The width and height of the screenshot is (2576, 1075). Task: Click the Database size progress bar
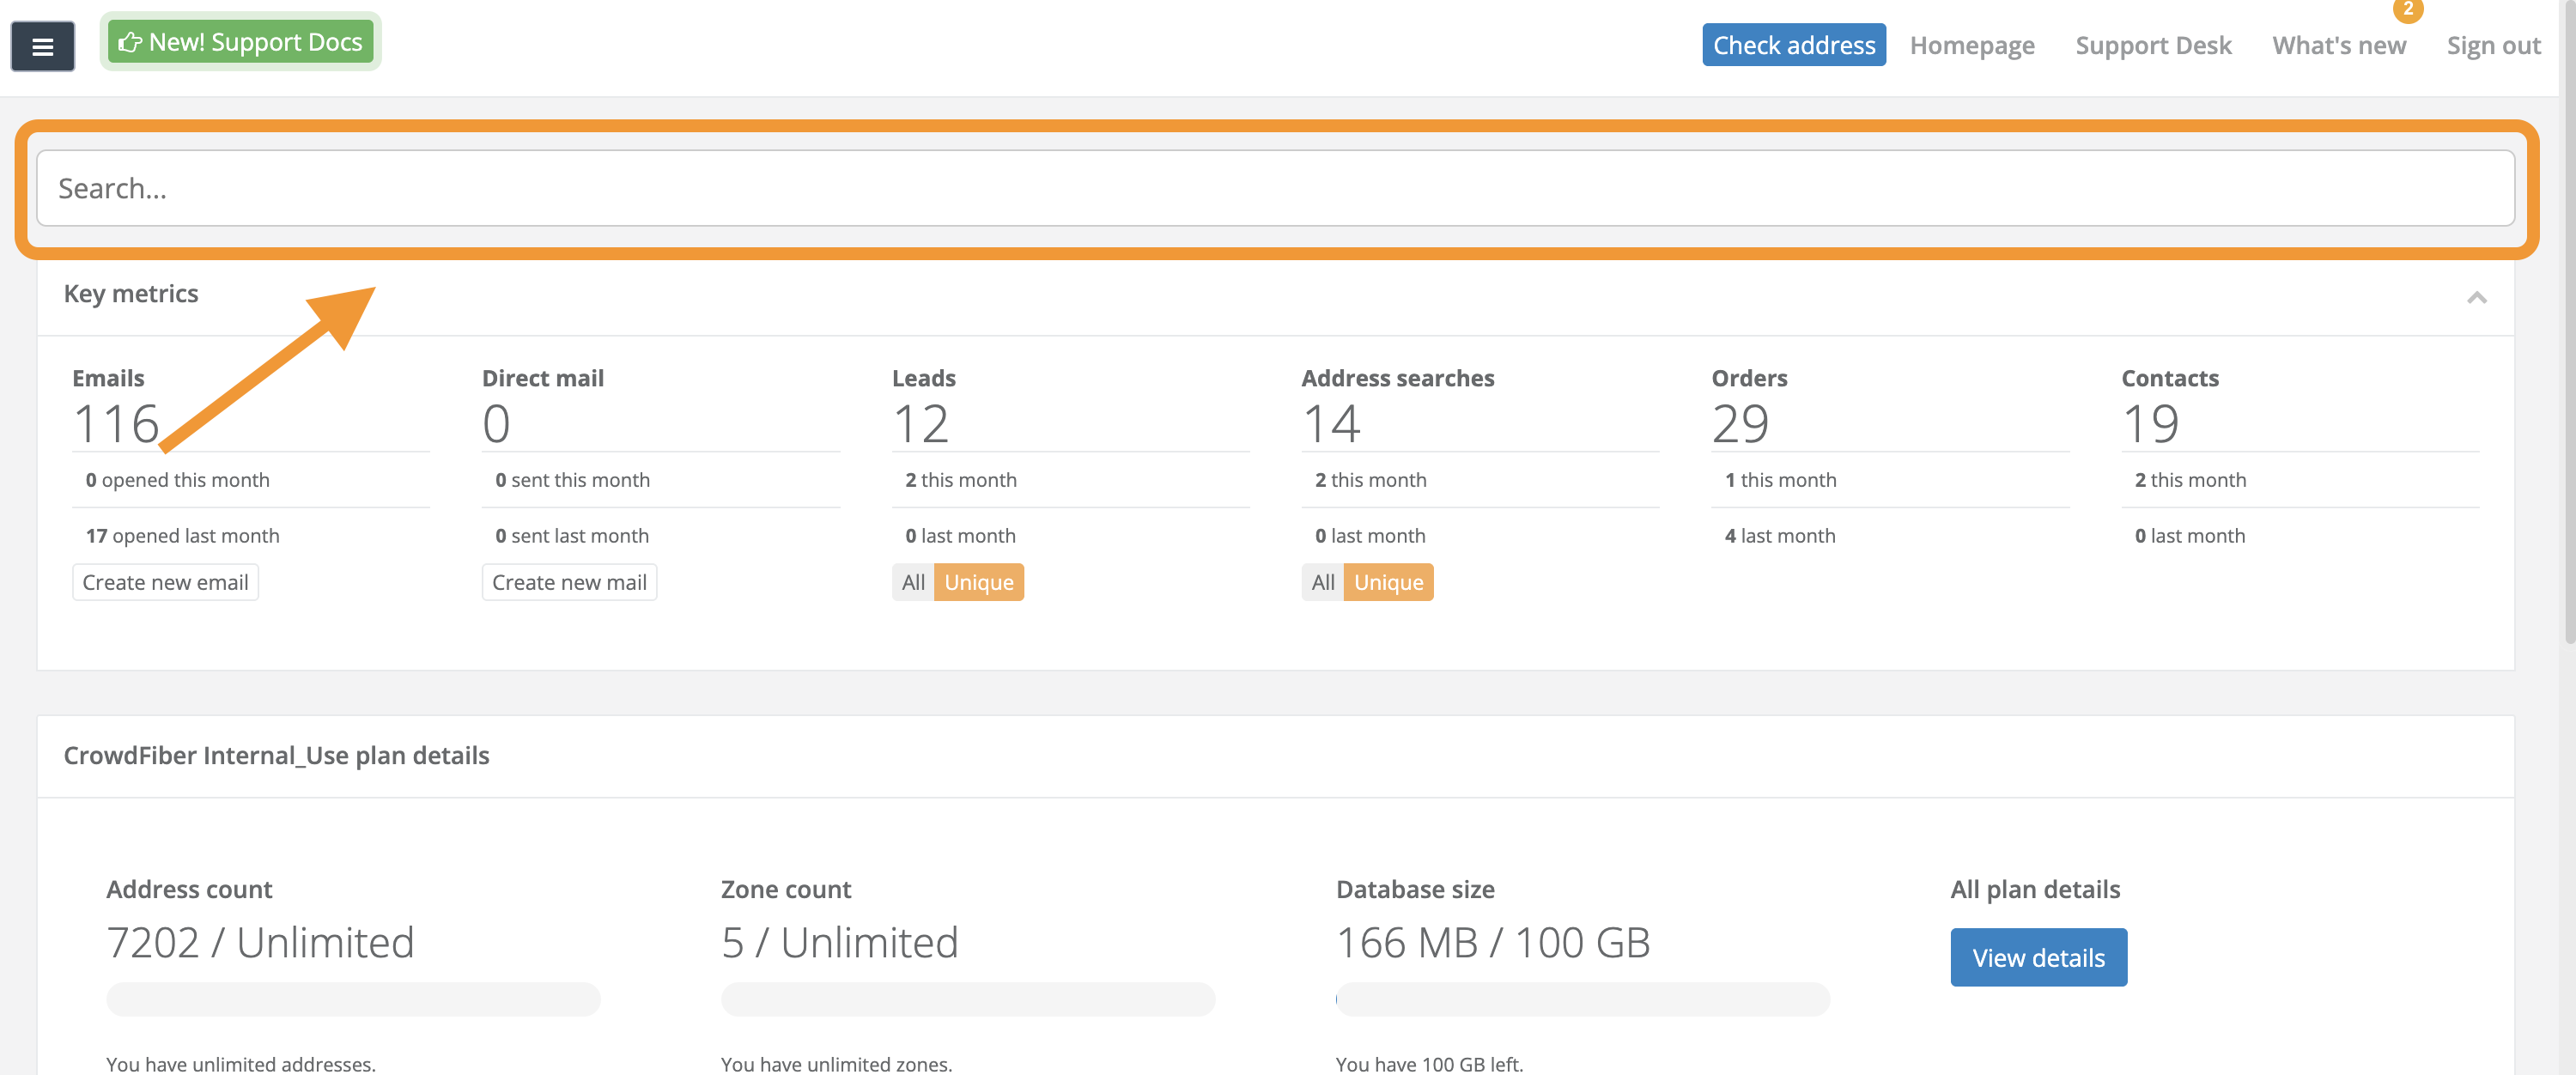[x=1583, y=999]
